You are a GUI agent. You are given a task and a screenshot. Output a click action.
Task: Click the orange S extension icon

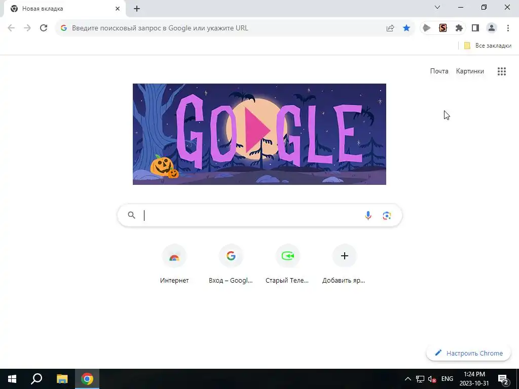[x=443, y=28]
